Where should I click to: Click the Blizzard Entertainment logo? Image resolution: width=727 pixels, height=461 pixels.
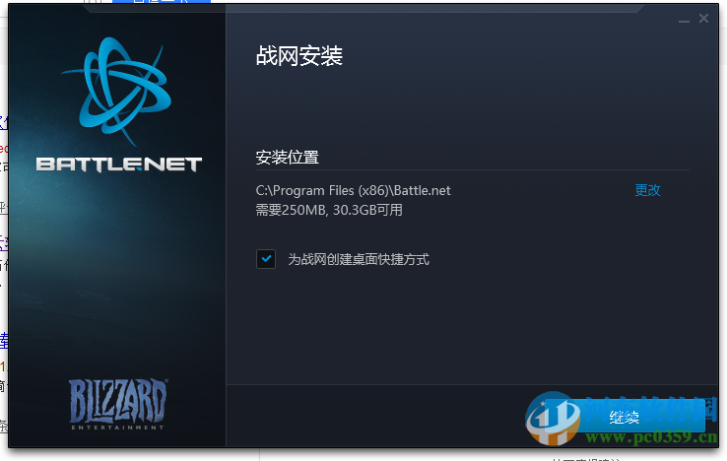[118, 405]
